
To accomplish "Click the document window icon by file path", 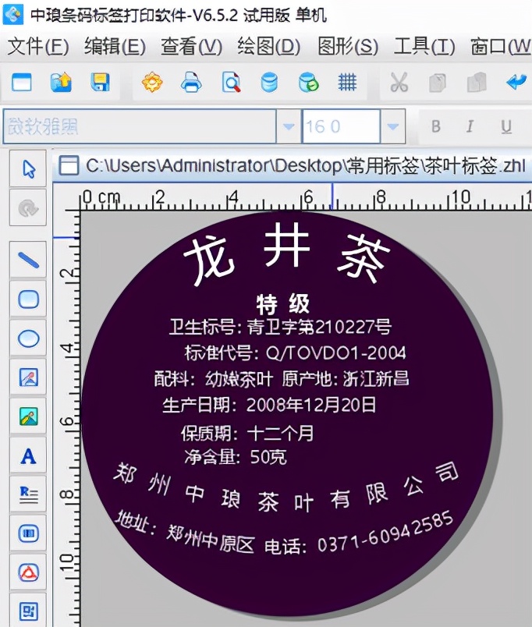I will pyautogui.click(x=69, y=165).
